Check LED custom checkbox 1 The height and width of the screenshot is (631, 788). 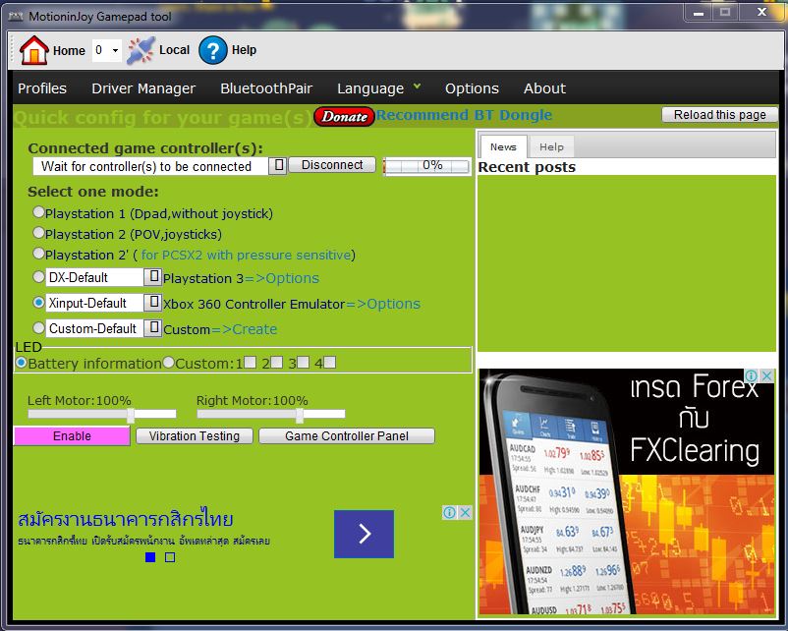[251, 362]
